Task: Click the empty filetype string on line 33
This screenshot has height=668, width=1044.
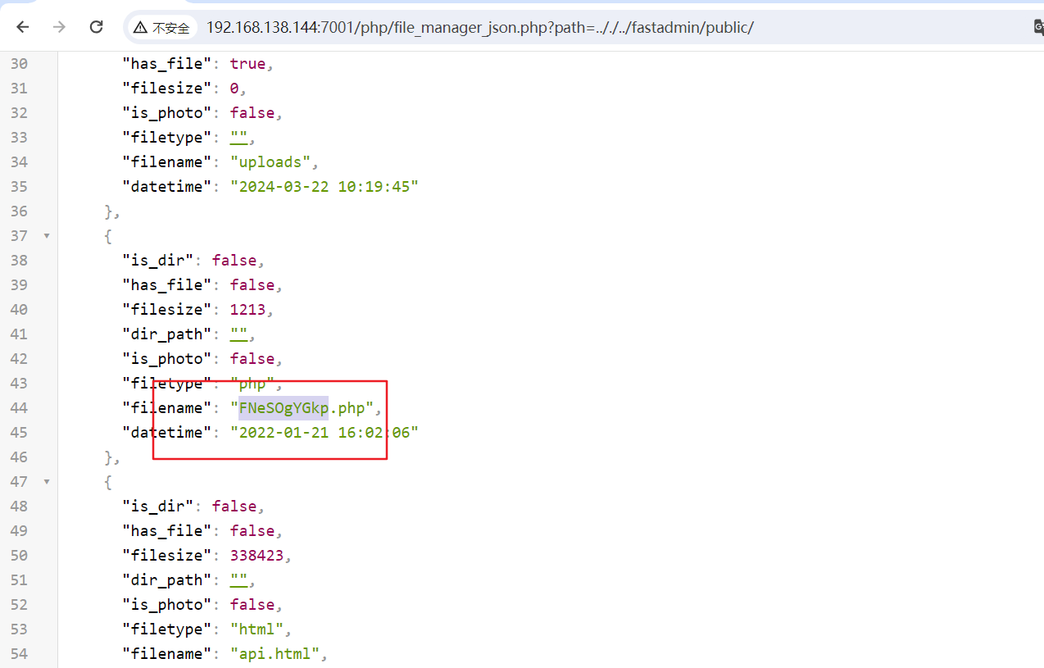Action: (238, 137)
